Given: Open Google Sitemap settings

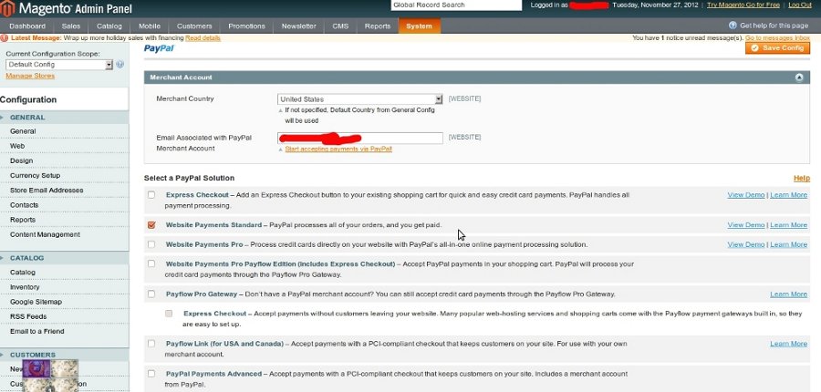Looking at the screenshot, I should click(36, 302).
